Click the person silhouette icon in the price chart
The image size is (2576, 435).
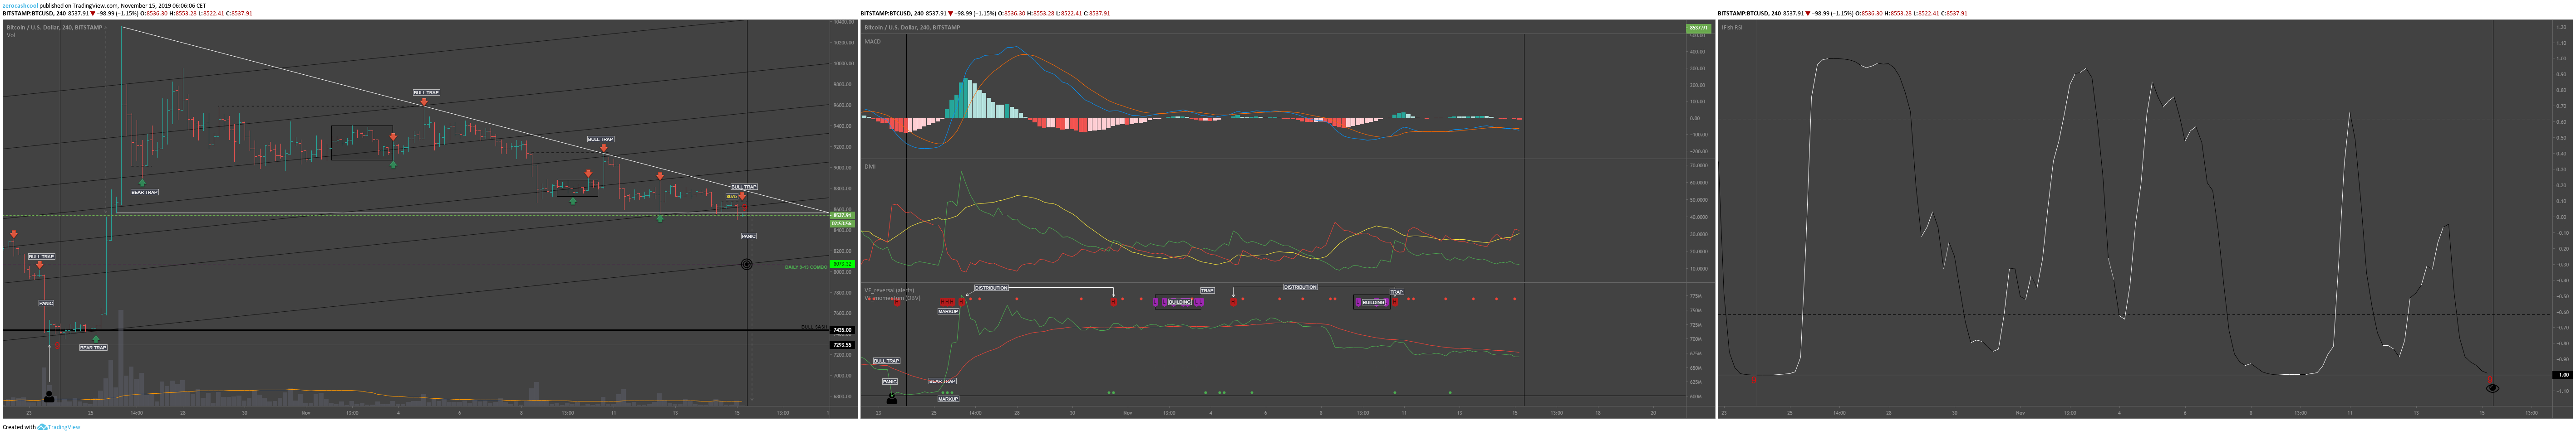(49, 396)
